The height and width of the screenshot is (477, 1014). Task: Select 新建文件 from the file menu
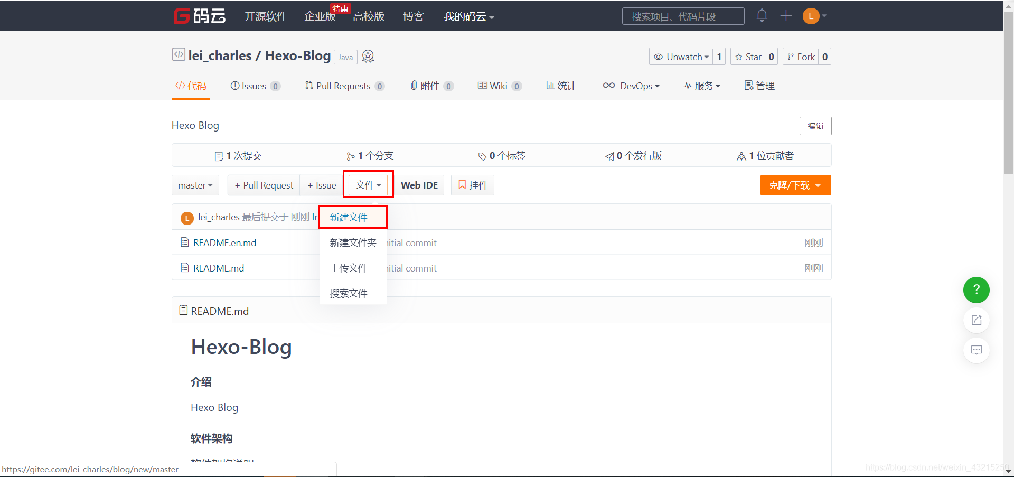[353, 217]
